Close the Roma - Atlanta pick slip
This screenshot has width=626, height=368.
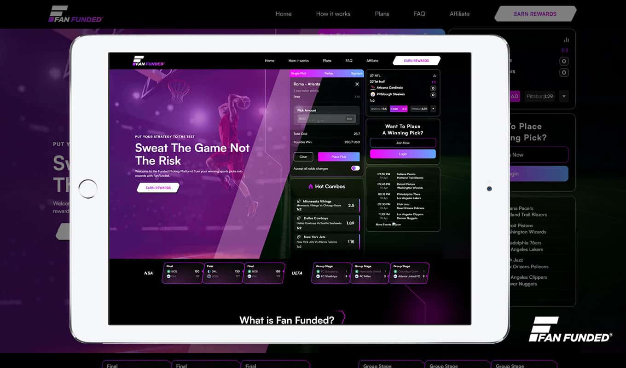coord(357,84)
